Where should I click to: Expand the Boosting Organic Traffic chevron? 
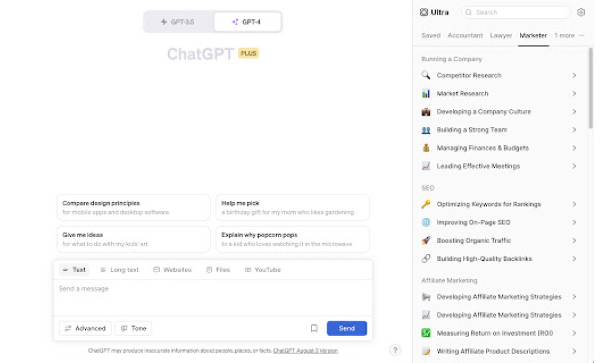tap(574, 240)
